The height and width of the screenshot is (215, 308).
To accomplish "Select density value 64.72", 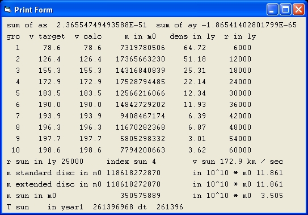I will point(195,48).
